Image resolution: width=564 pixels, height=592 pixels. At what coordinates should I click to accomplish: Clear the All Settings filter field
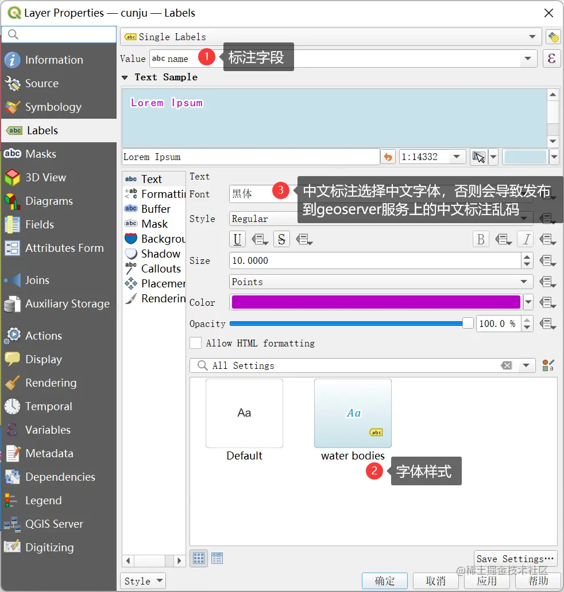[x=507, y=365]
